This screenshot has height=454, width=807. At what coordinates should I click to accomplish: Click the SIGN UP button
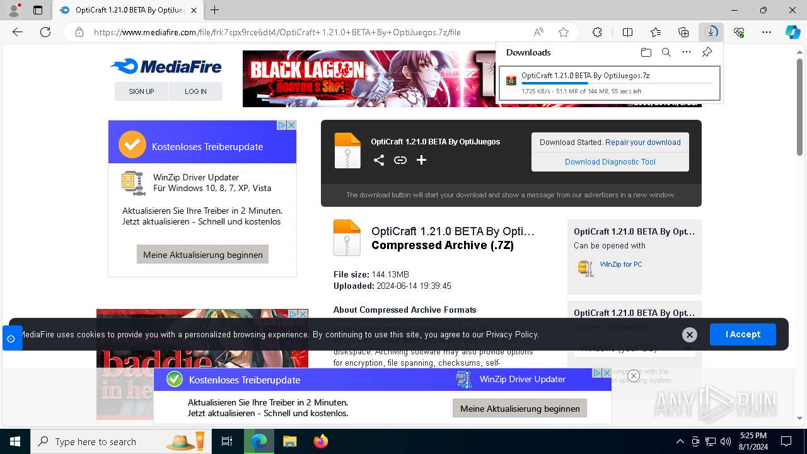coord(141,91)
